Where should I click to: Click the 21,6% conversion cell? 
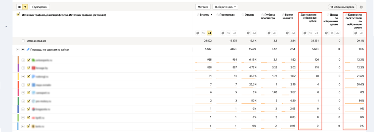[x=360, y=76]
